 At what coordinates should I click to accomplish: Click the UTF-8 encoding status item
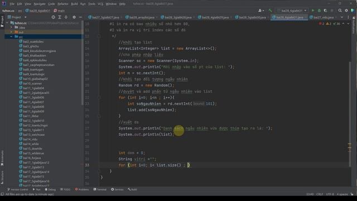coord(330,194)
